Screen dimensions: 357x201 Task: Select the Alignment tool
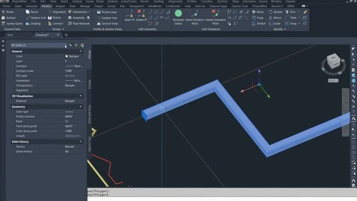pyautogui.click(x=57, y=12)
